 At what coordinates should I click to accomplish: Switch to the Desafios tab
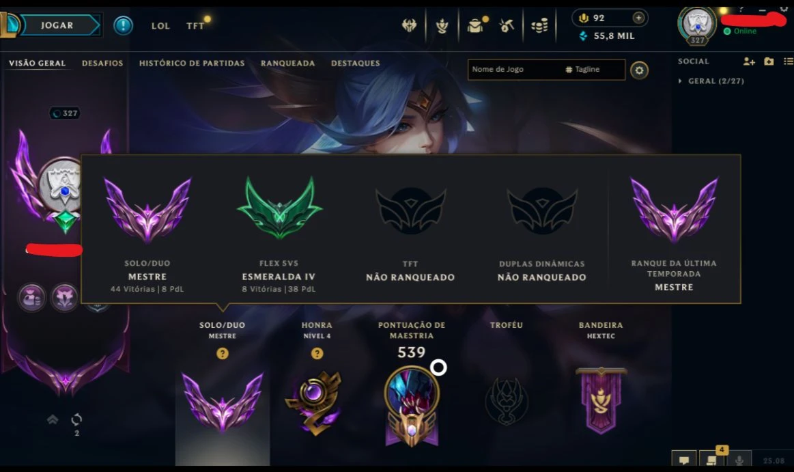coord(102,64)
